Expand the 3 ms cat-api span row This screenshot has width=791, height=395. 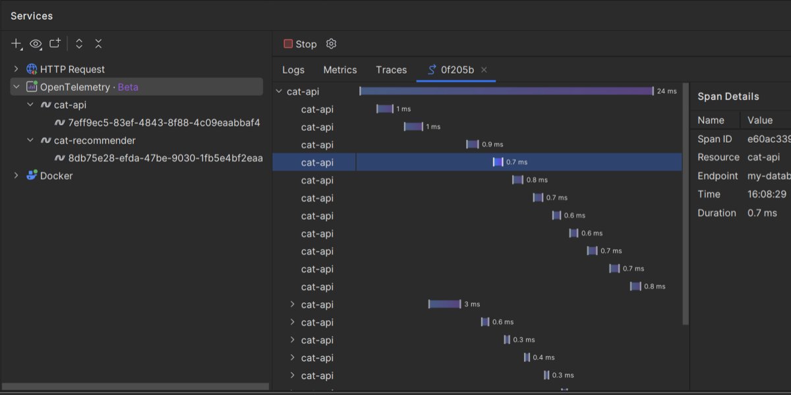coord(292,304)
